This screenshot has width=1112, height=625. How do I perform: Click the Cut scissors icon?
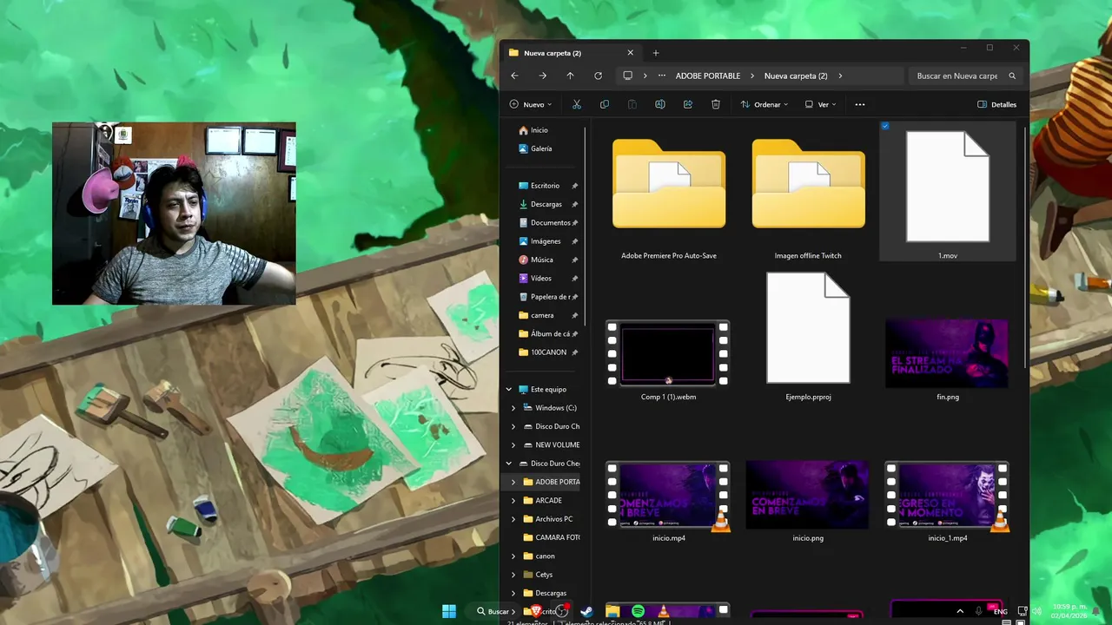[x=576, y=104]
